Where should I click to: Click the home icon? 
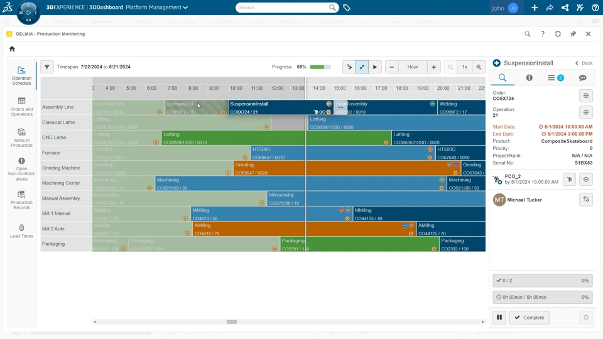coord(12,49)
